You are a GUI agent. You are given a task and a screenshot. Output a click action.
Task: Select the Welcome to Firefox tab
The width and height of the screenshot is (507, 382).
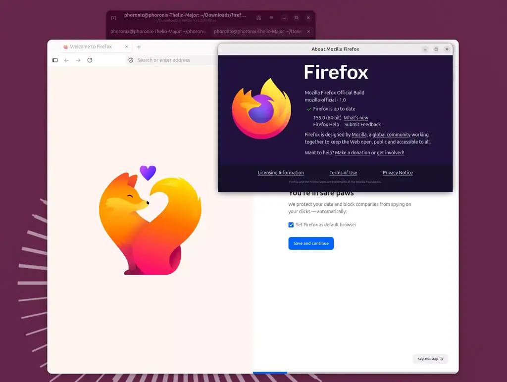pyautogui.click(x=97, y=47)
